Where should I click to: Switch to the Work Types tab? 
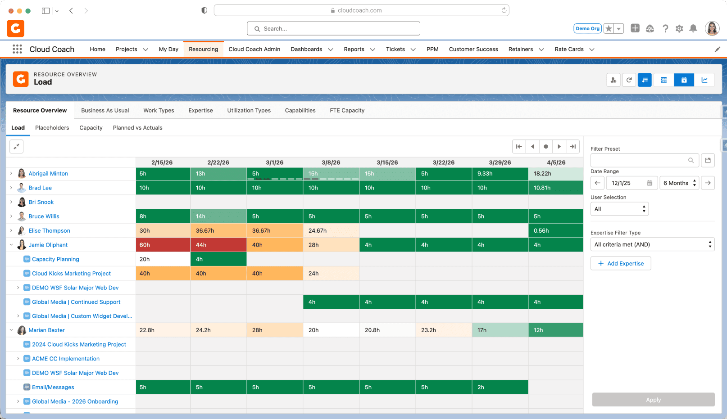[159, 110]
